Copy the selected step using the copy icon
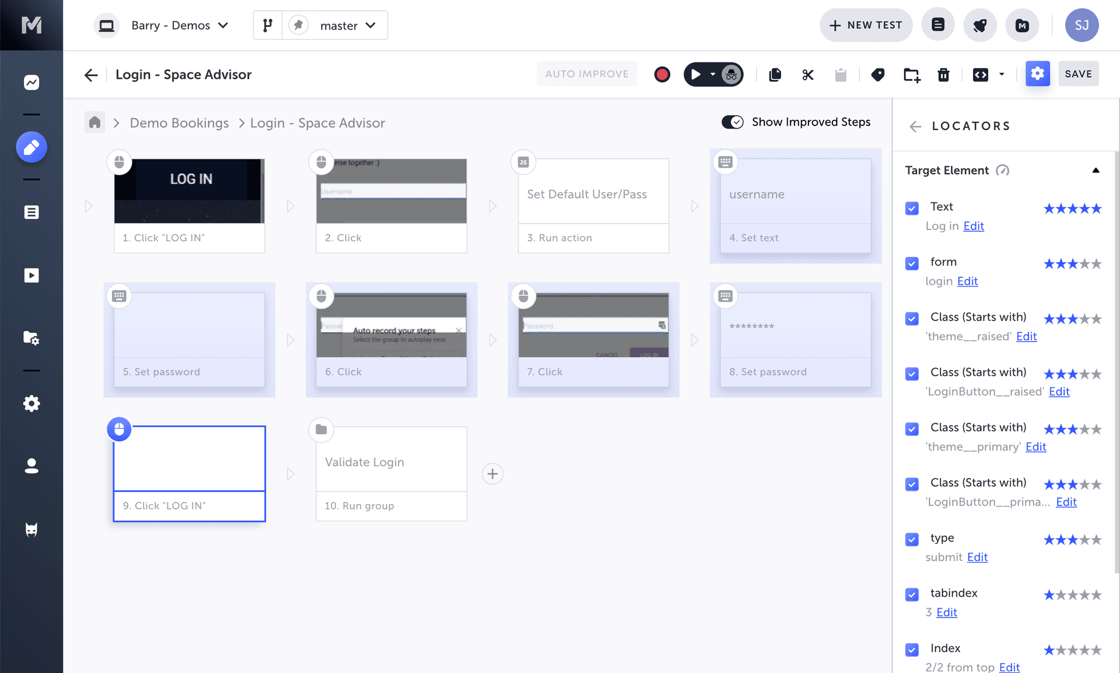This screenshot has height=673, width=1120. 775,75
